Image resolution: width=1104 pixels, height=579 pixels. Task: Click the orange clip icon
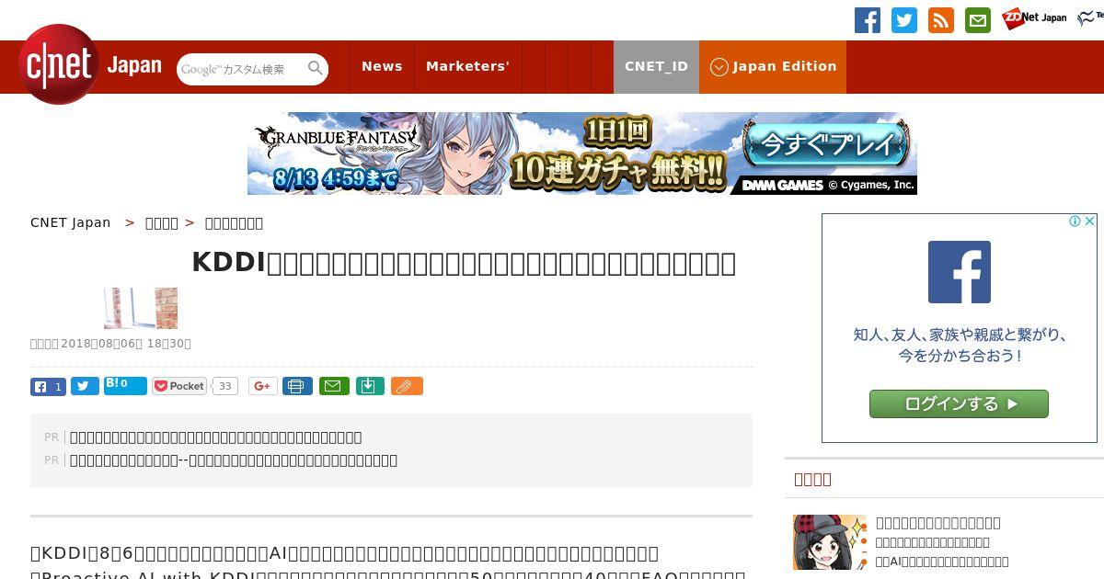[407, 386]
